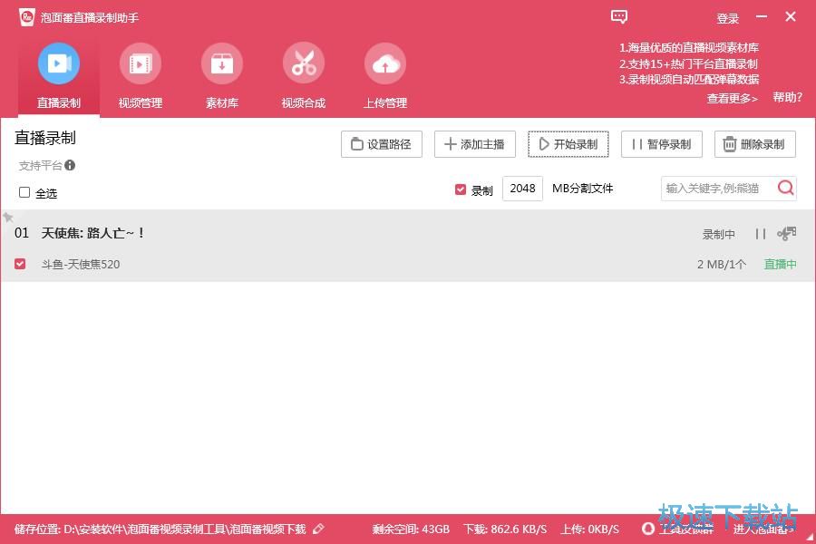Click 添加主播 add streamer button
This screenshot has height=544, width=816.
475,144
